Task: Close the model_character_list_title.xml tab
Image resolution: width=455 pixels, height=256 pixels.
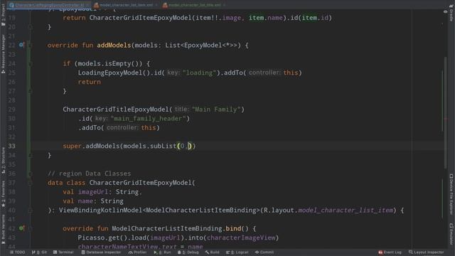Action: pos(225,5)
